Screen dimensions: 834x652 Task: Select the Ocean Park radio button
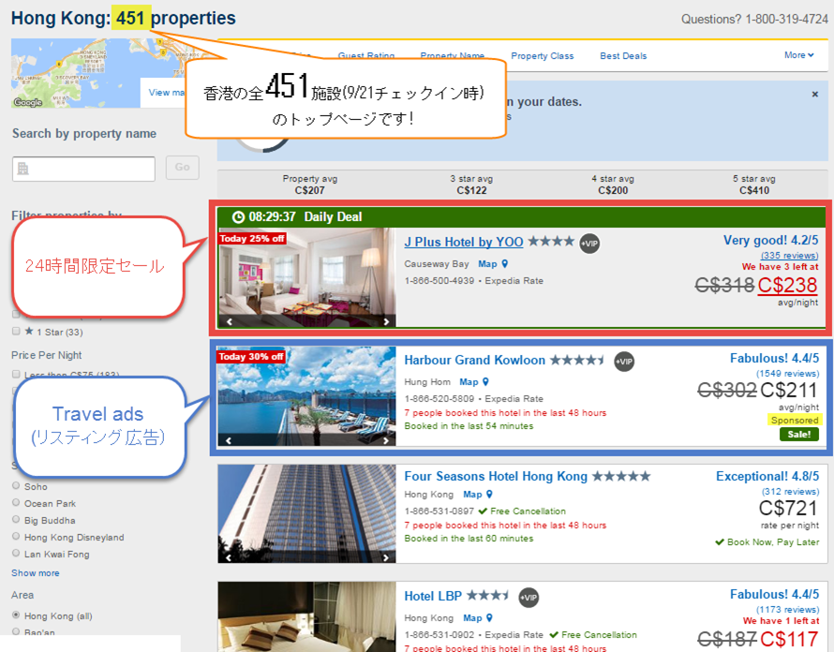click(16, 502)
